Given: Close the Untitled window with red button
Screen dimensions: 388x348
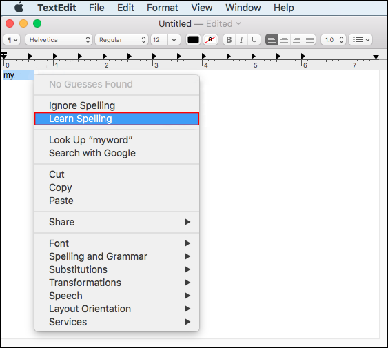Looking at the screenshot, I should tap(10, 23).
